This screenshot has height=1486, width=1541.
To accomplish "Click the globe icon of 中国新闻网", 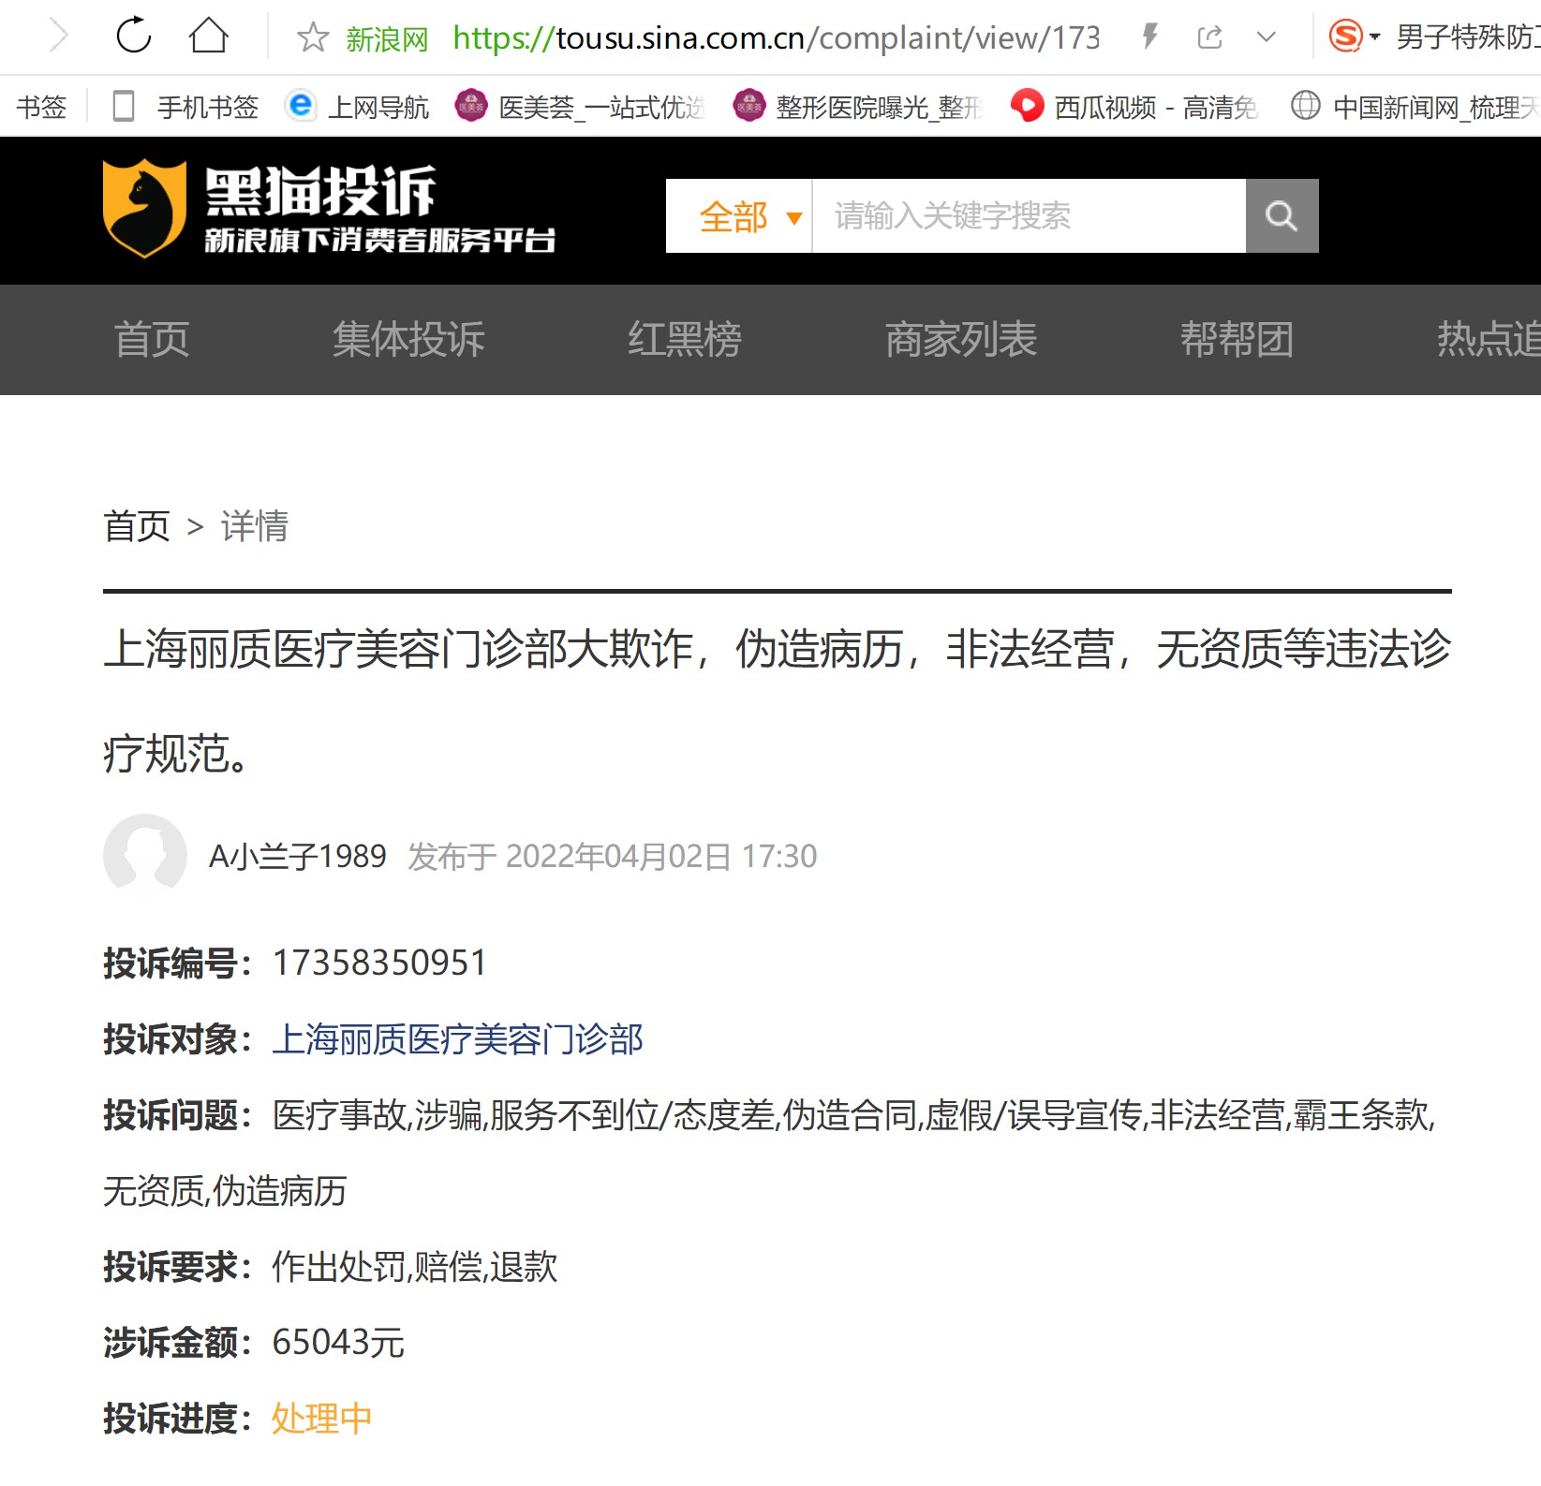I will click(x=1306, y=105).
